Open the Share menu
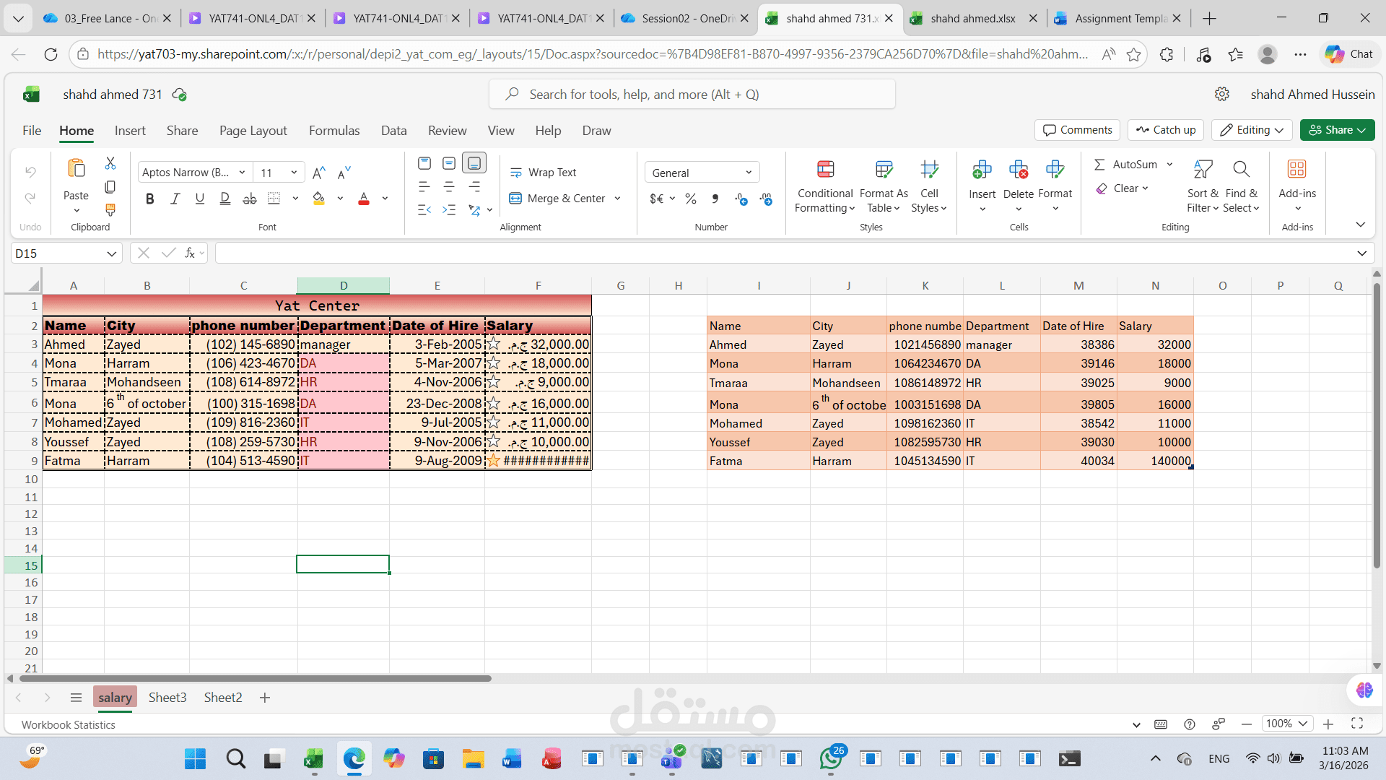This screenshot has height=780, width=1386. [1337, 130]
